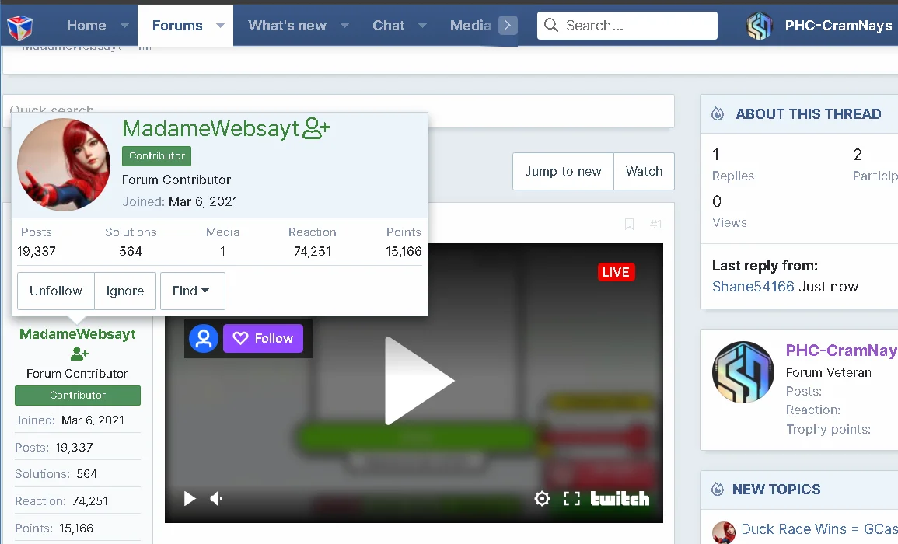Click About This Thread header icon
898x544 pixels.
click(718, 114)
